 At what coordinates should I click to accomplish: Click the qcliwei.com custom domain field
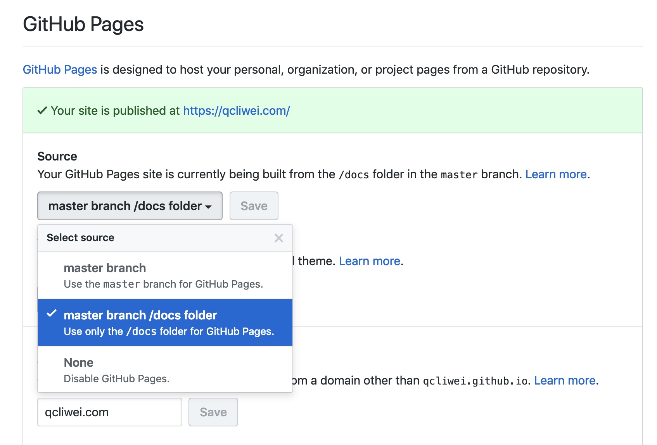110,412
